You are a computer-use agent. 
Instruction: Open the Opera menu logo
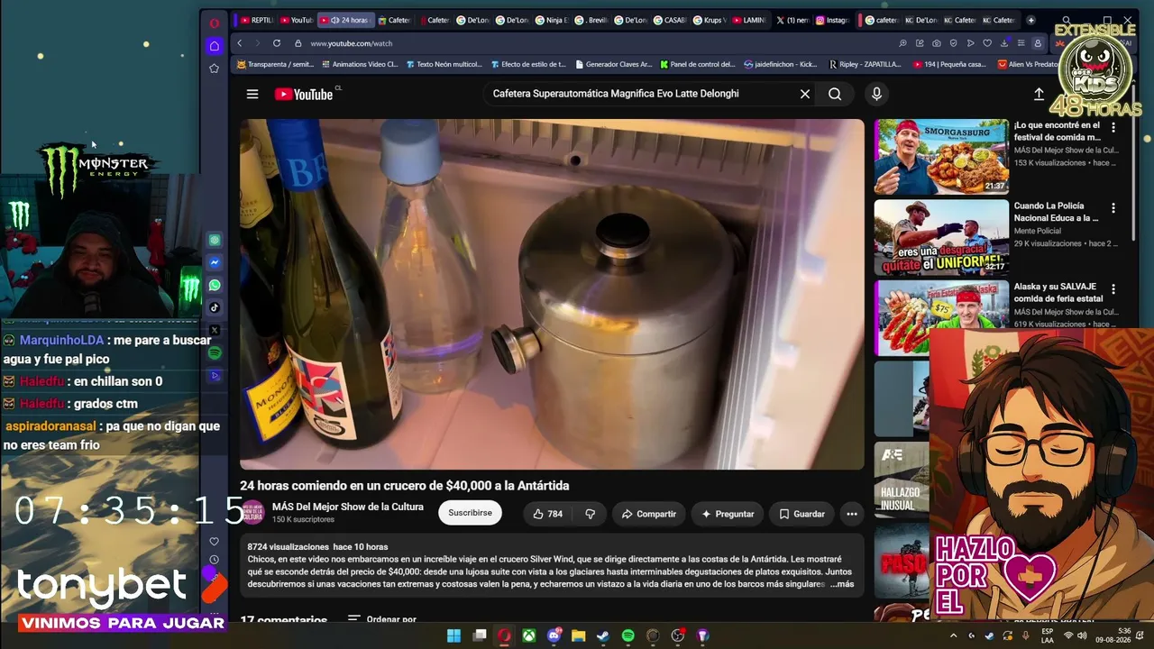214,23
